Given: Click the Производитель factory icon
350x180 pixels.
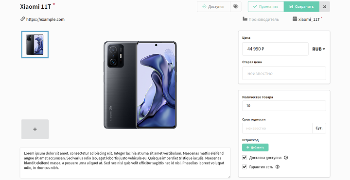Looking at the screenshot, I should pyautogui.click(x=245, y=19).
